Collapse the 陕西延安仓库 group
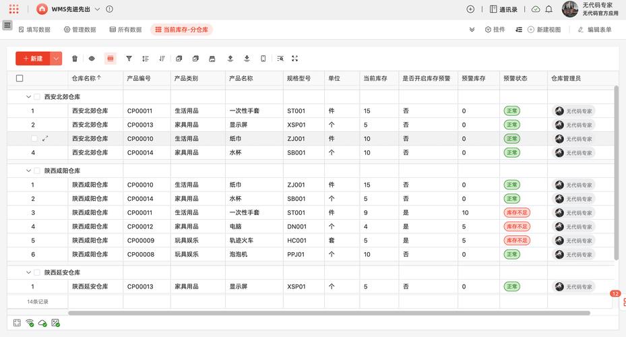This screenshot has height=337, width=626. point(28,272)
